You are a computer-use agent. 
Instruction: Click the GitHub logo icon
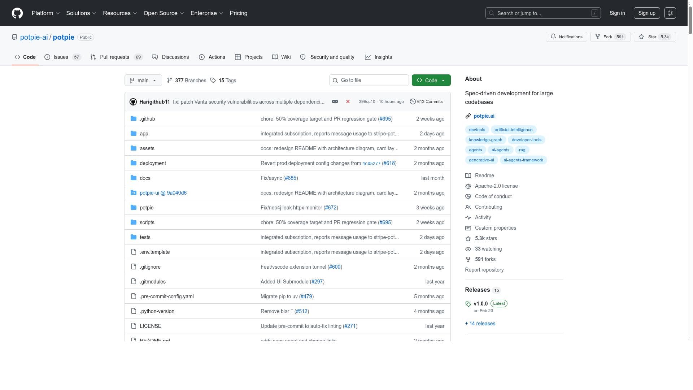17,13
